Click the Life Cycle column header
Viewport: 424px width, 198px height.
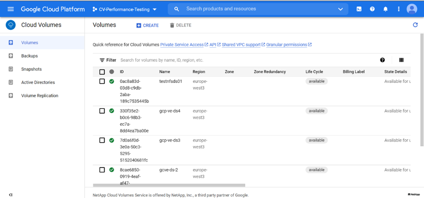[x=314, y=72]
